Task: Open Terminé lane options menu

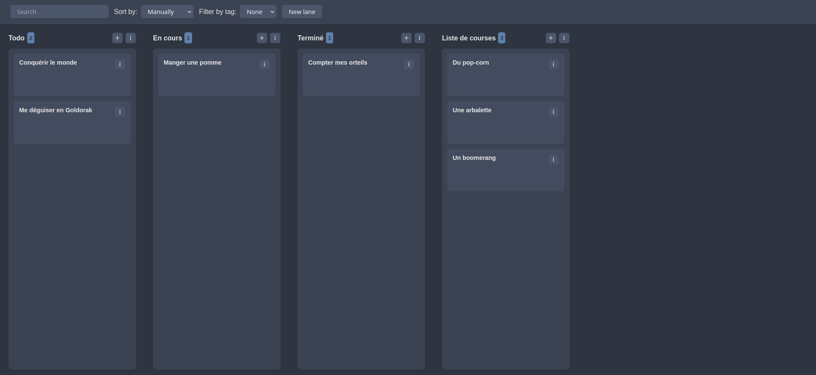Action: click(x=419, y=38)
